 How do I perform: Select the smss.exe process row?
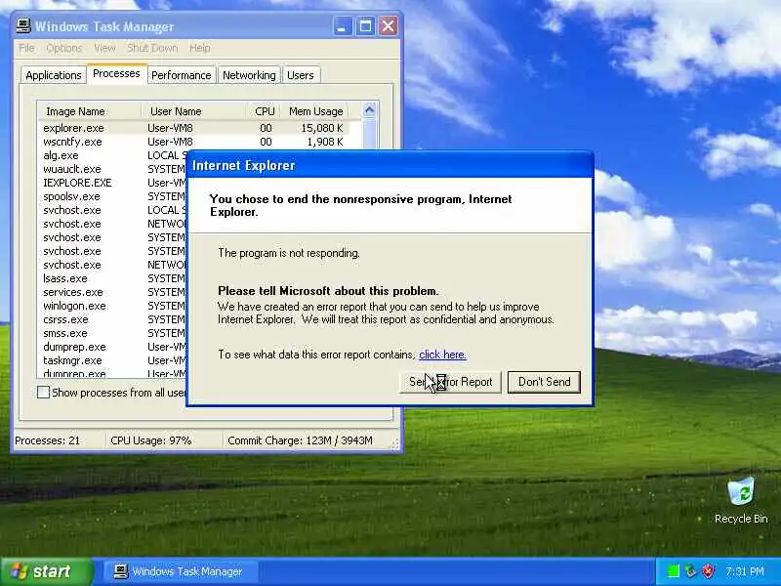click(113, 333)
